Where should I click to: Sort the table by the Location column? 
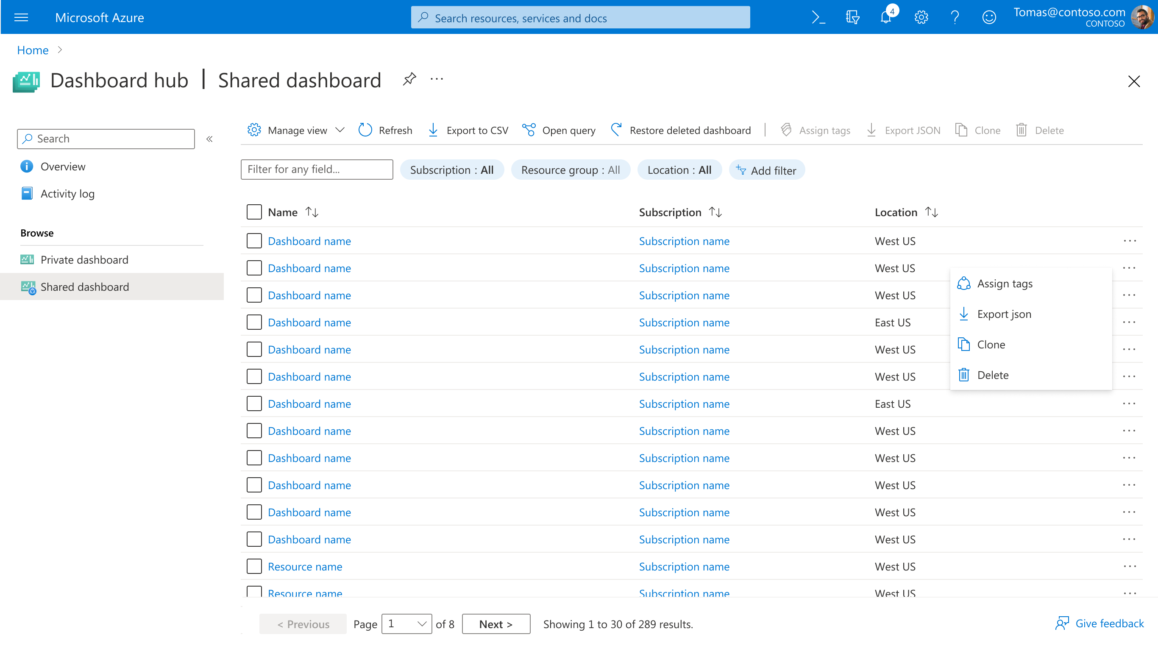933,212
